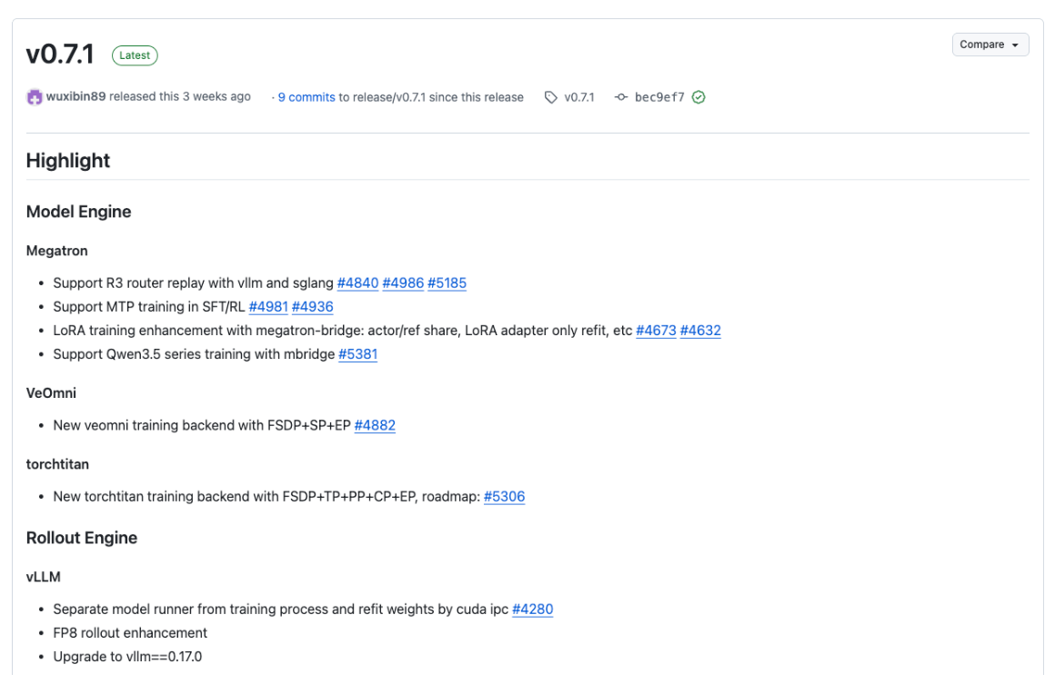Open MTP training pull request #4981
1055x694 pixels.
268,307
